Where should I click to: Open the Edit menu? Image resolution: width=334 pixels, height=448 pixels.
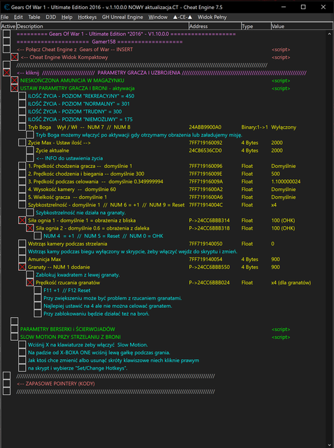(x=18, y=17)
